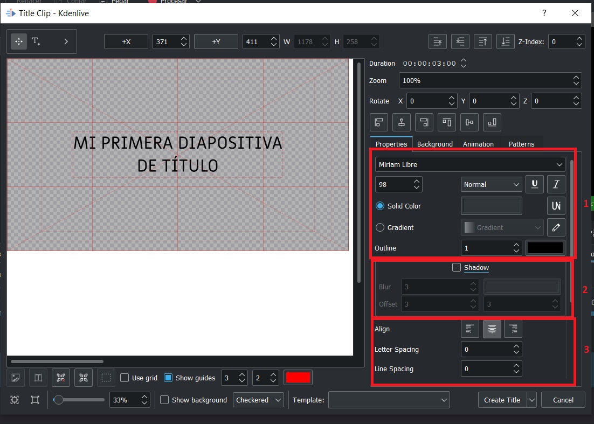Switch to the Animation tab
This screenshot has height=424, width=594.
(478, 144)
